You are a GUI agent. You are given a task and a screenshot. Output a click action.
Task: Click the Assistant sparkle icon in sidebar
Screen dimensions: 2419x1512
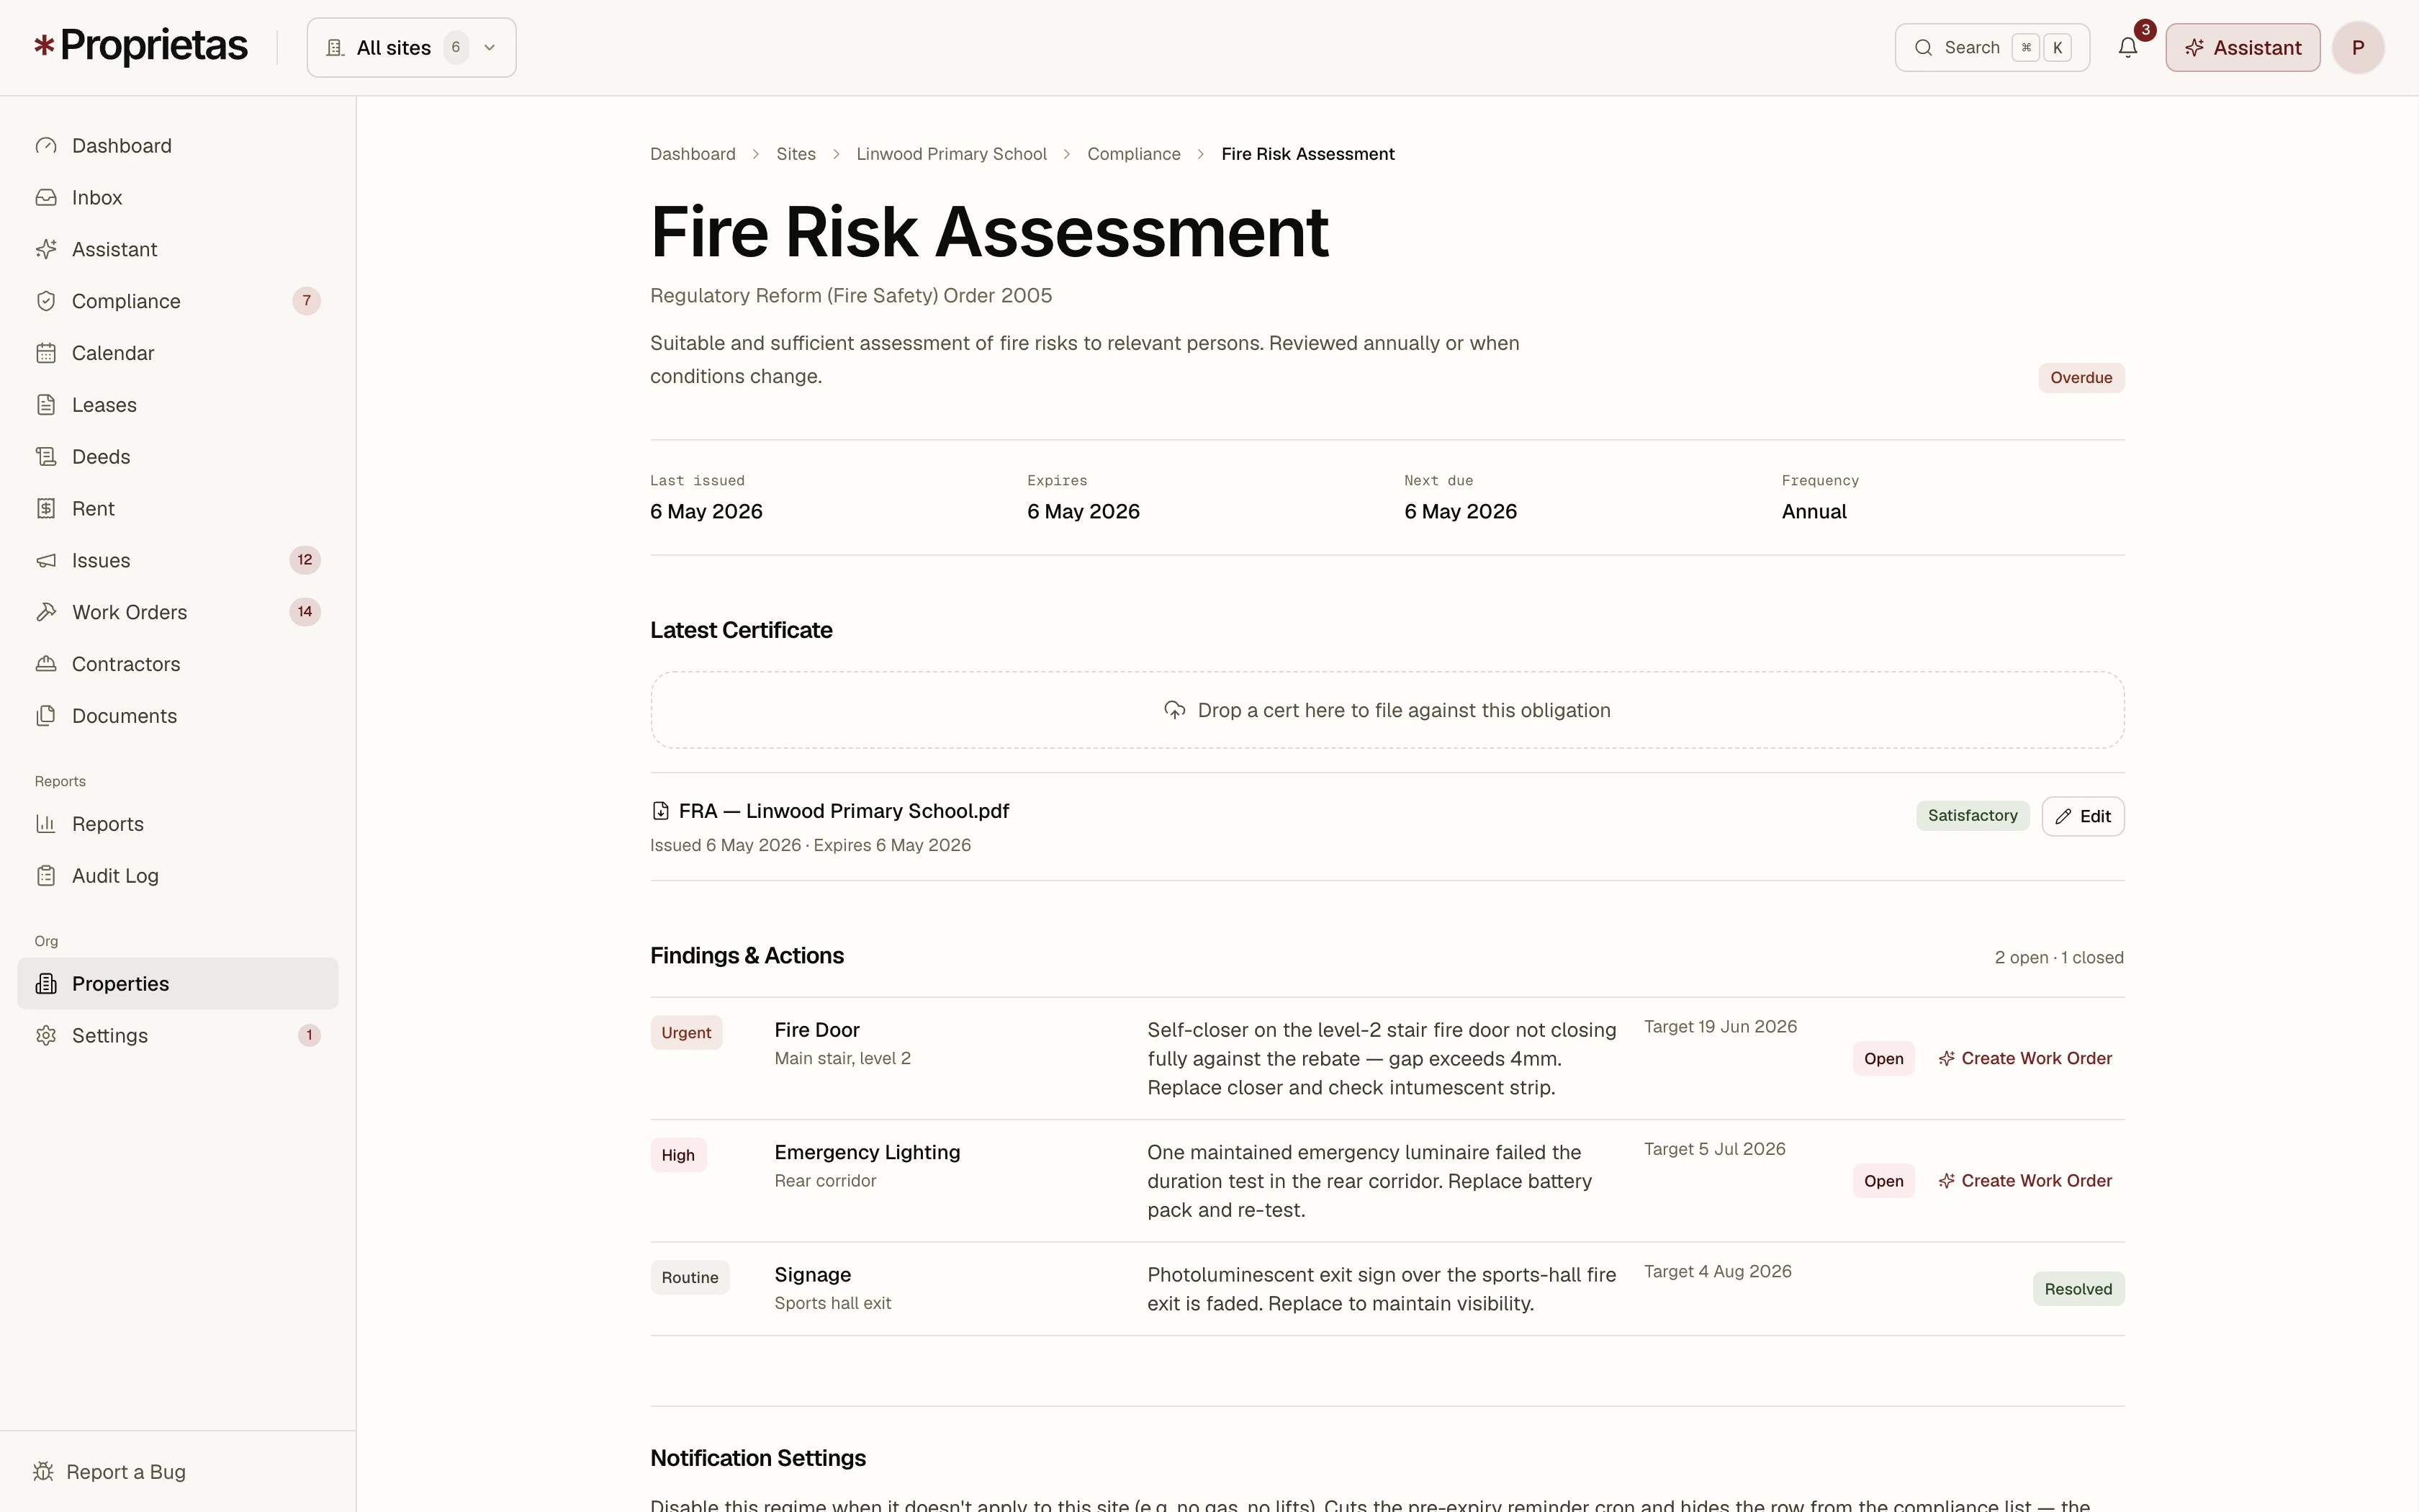pyautogui.click(x=46, y=249)
